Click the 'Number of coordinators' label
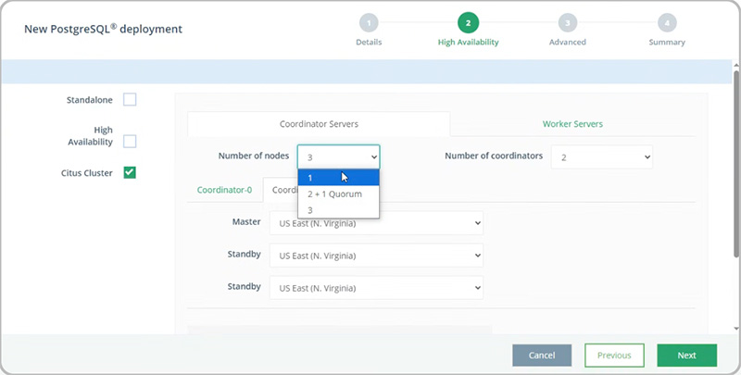Image resolution: width=741 pixels, height=375 pixels. coord(494,156)
